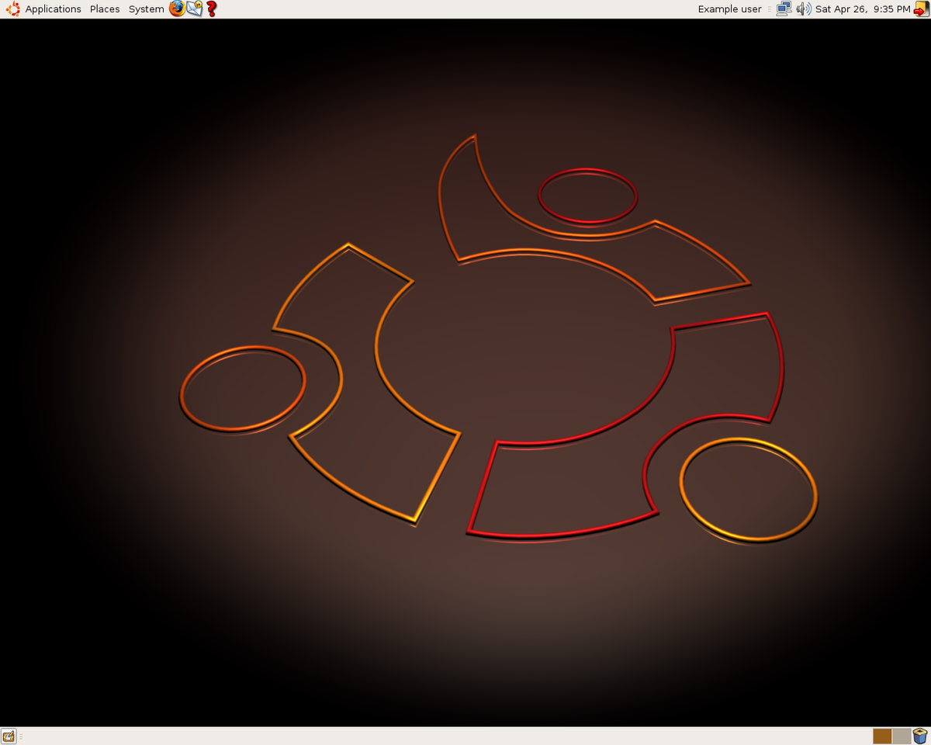Expand the Example user switcher
The height and width of the screenshot is (745, 931).
coord(729,9)
